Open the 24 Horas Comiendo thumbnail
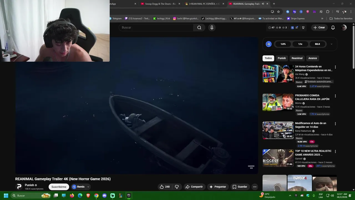 point(278,74)
